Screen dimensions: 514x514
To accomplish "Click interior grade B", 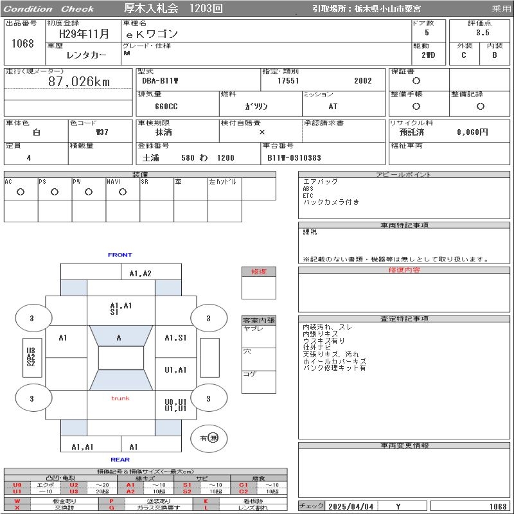I will [495, 55].
